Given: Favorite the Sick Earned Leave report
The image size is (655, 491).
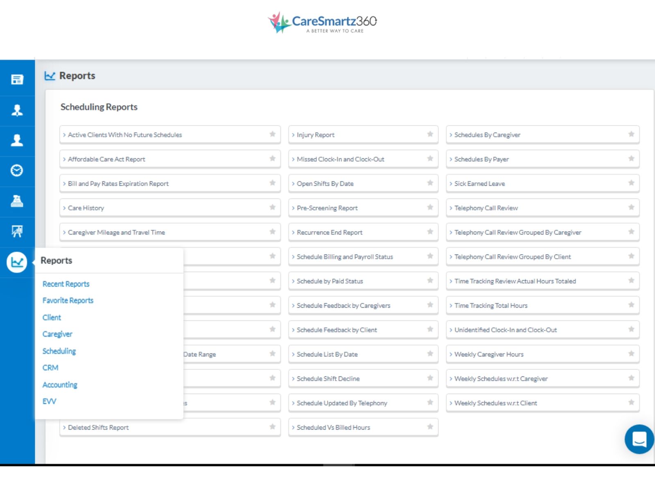Looking at the screenshot, I should (x=631, y=183).
